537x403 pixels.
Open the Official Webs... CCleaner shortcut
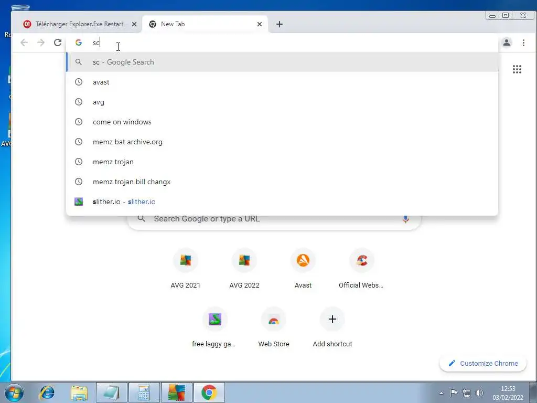click(362, 269)
